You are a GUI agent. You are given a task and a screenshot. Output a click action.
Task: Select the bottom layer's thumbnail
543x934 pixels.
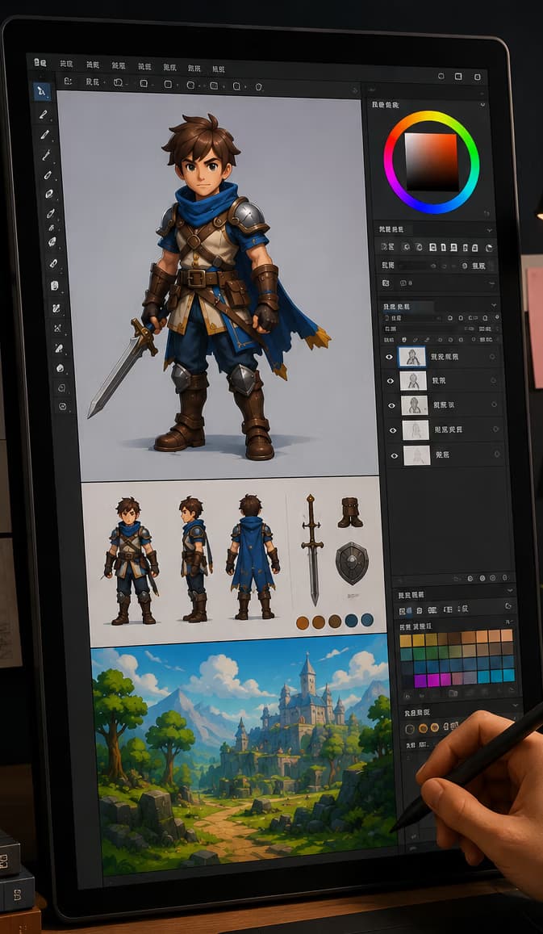417,455
